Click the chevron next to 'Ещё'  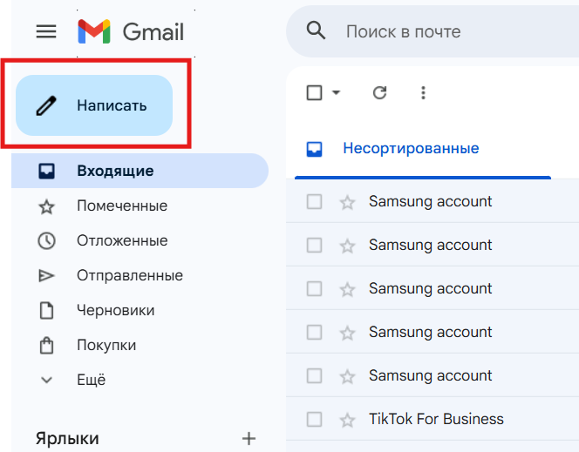(46, 380)
